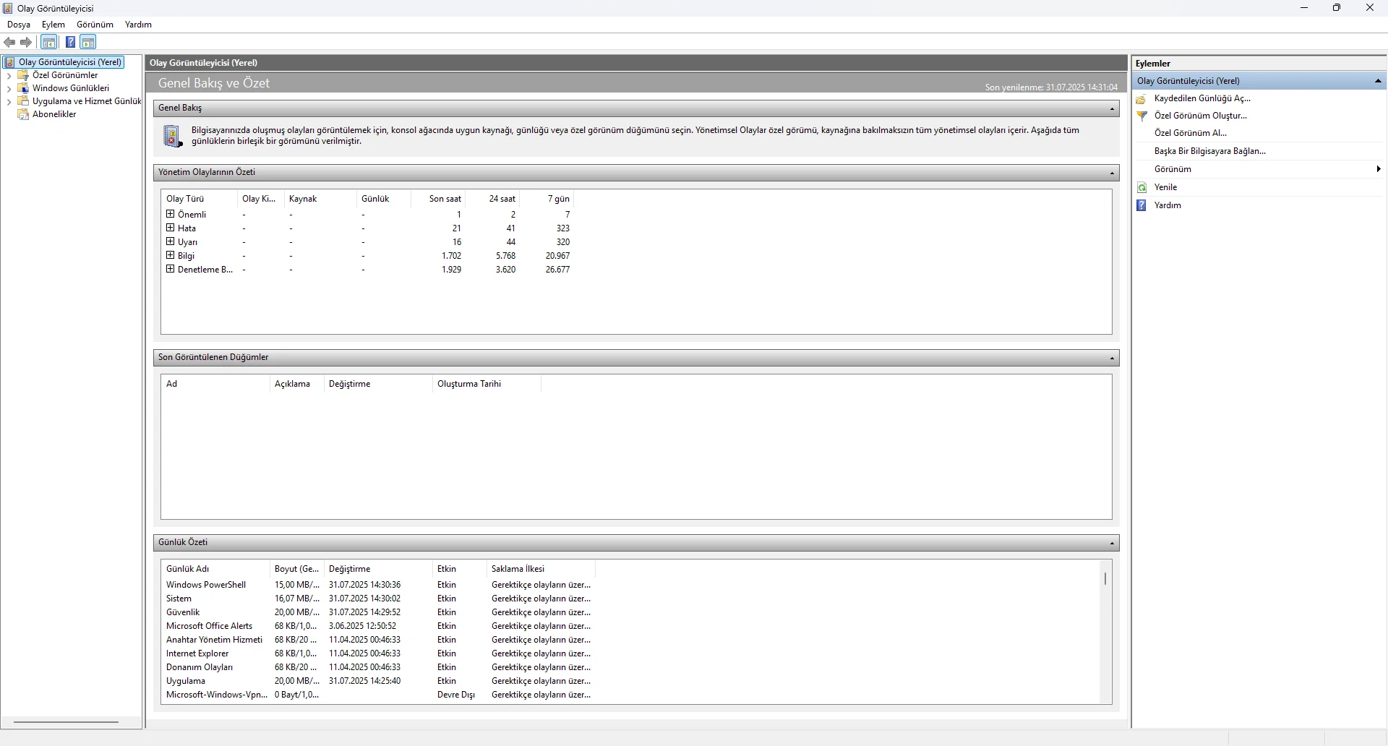The image size is (1388, 746).
Task: Click the Back arrow in the toolbar
Action: click(x=9, y=42)
